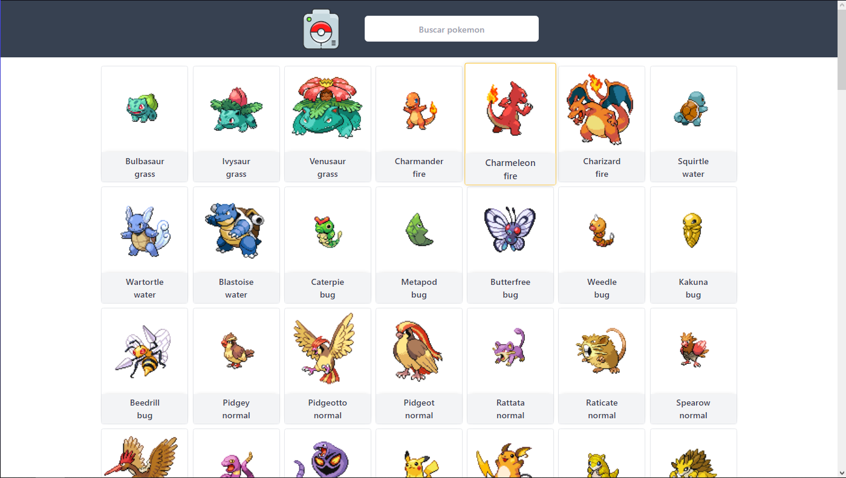
Task: Select the Kakuna card
Action: click(694, 244)
